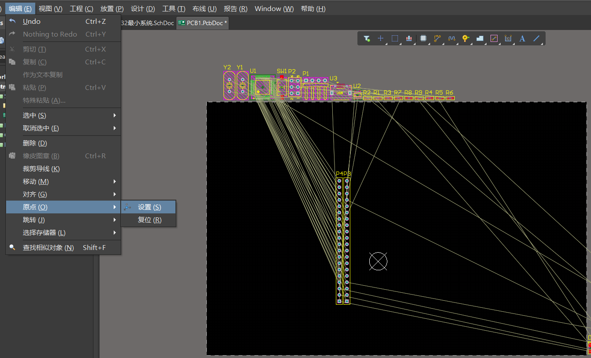591x358 pixels.
Task: Open the 放置 (P) menu
Action: coord(112,8)
